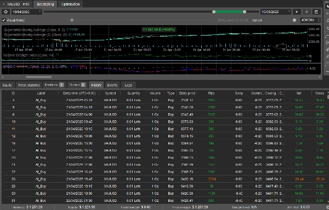Sort by the Label column header

[x=41, y=94]
